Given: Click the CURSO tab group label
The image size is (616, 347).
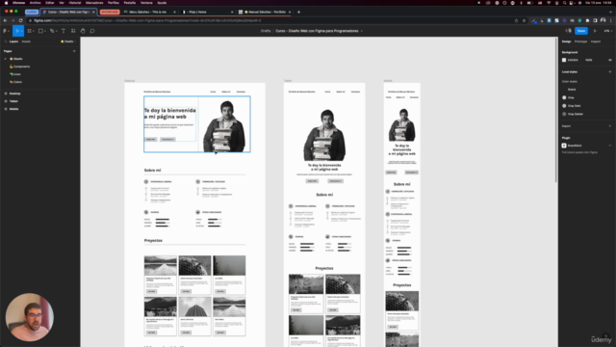Looking at the screenshot, I should click(x=32, y=13).
